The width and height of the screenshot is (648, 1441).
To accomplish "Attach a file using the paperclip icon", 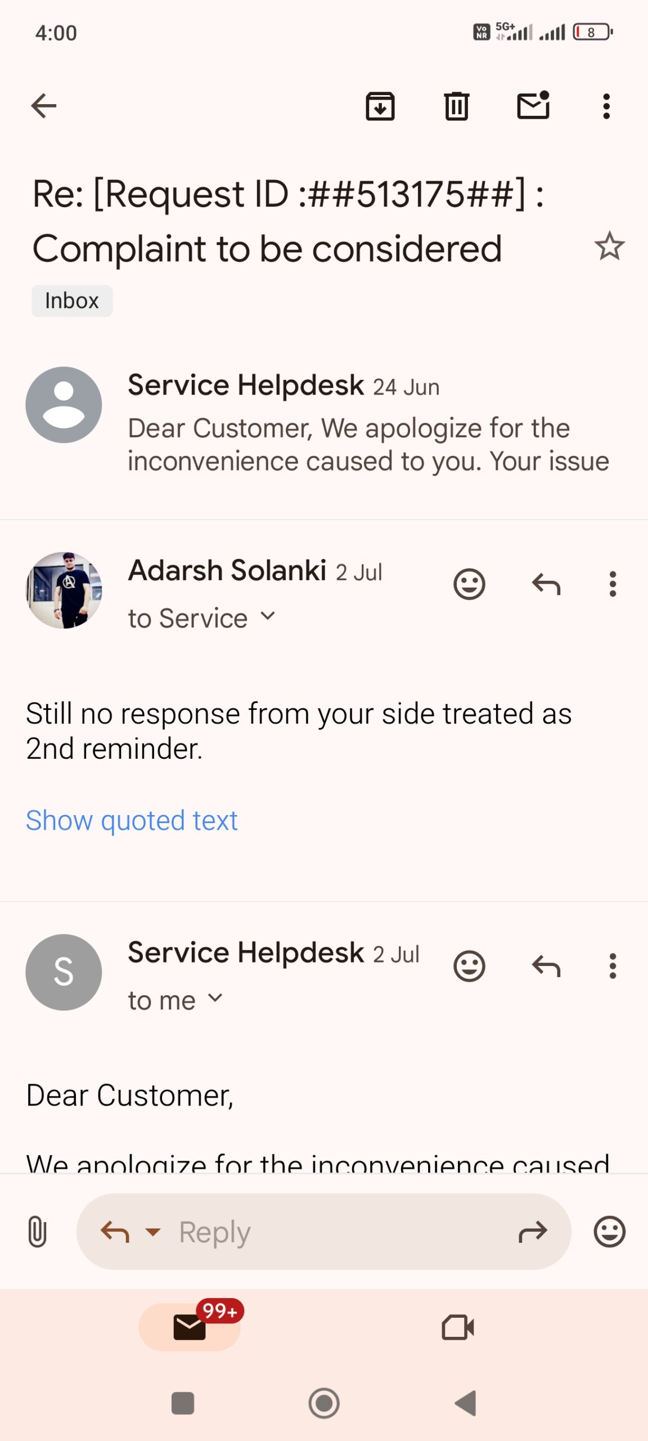I will click(x=37, y=1232).
